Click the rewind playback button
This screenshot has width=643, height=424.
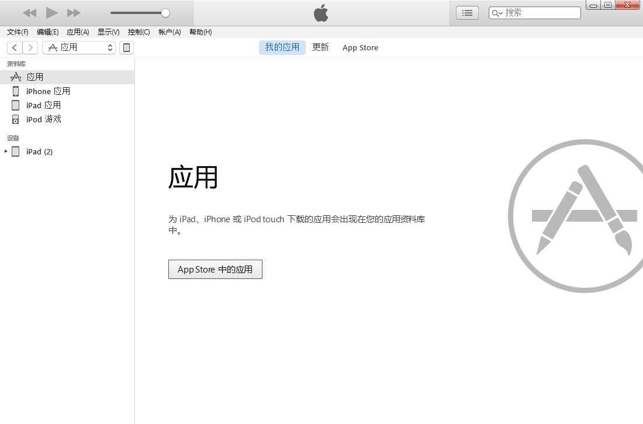click(30, 13)
